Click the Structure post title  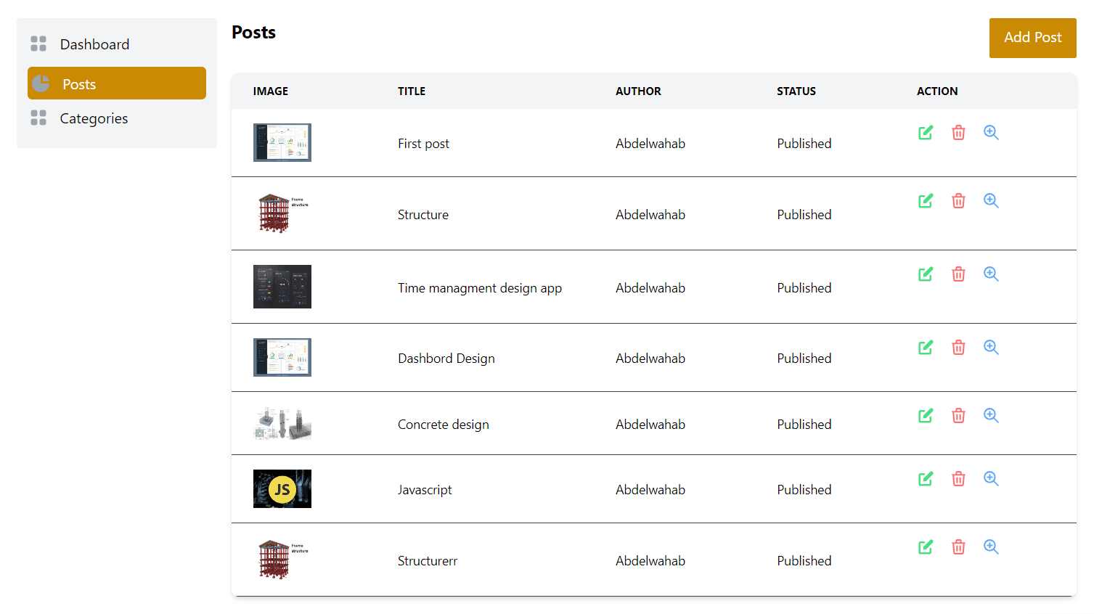423,214
